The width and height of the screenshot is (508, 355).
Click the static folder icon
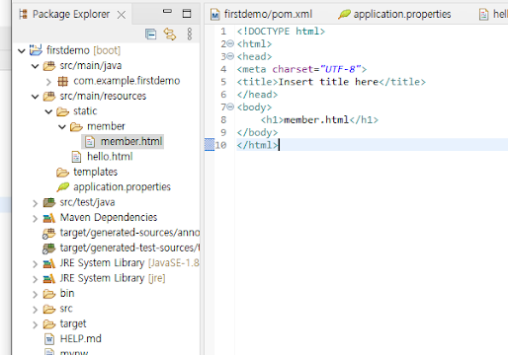(62, 111)
